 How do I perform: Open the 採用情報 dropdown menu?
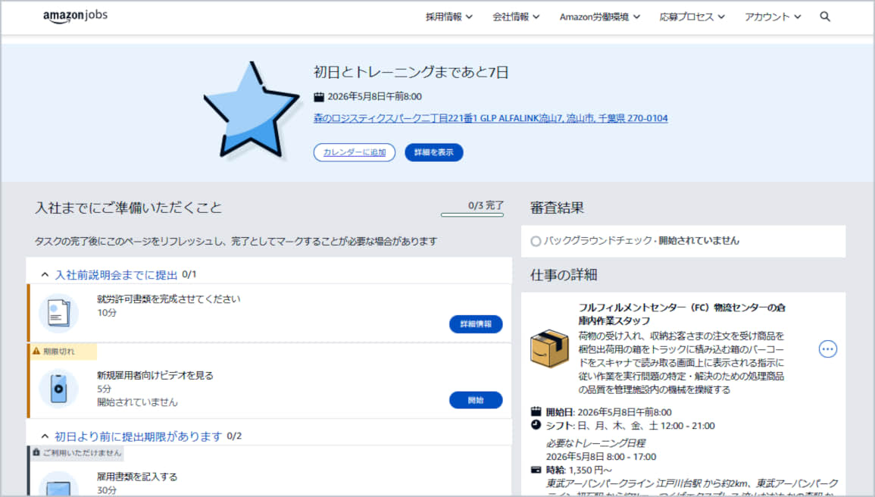click(x=449, y=17)
